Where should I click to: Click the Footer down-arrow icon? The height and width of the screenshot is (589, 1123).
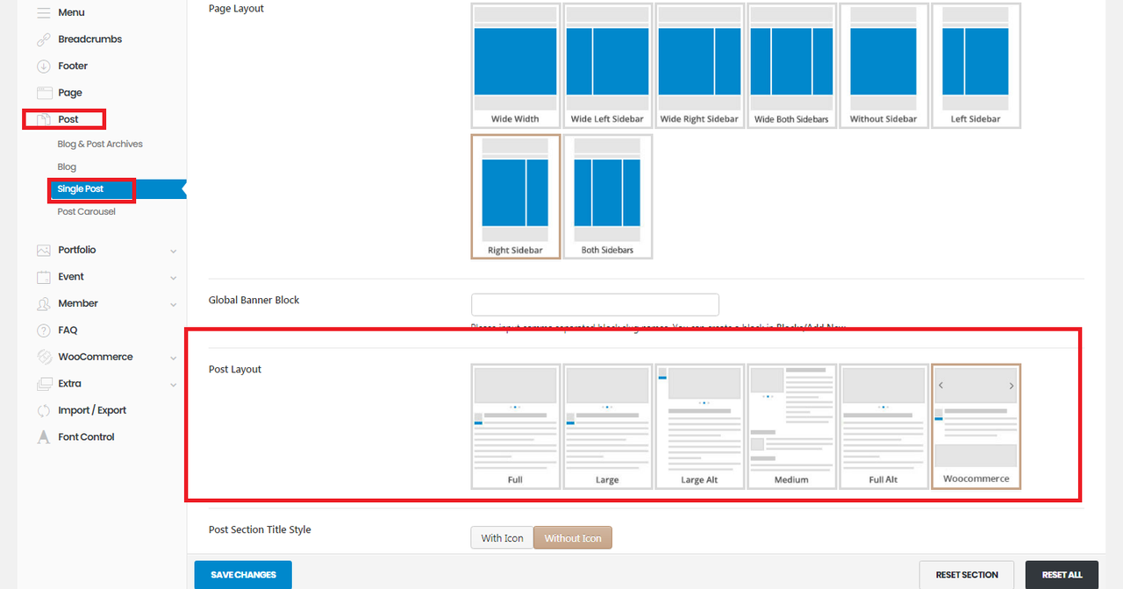coord(44,67)
